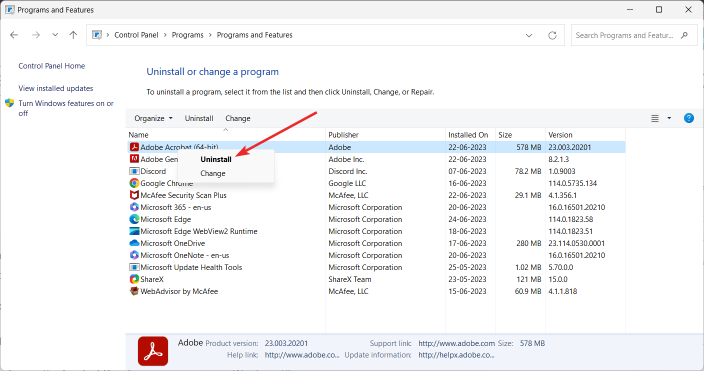
Task: Click Uninstall in the toolbar
Action: click(x=199, y=118)
